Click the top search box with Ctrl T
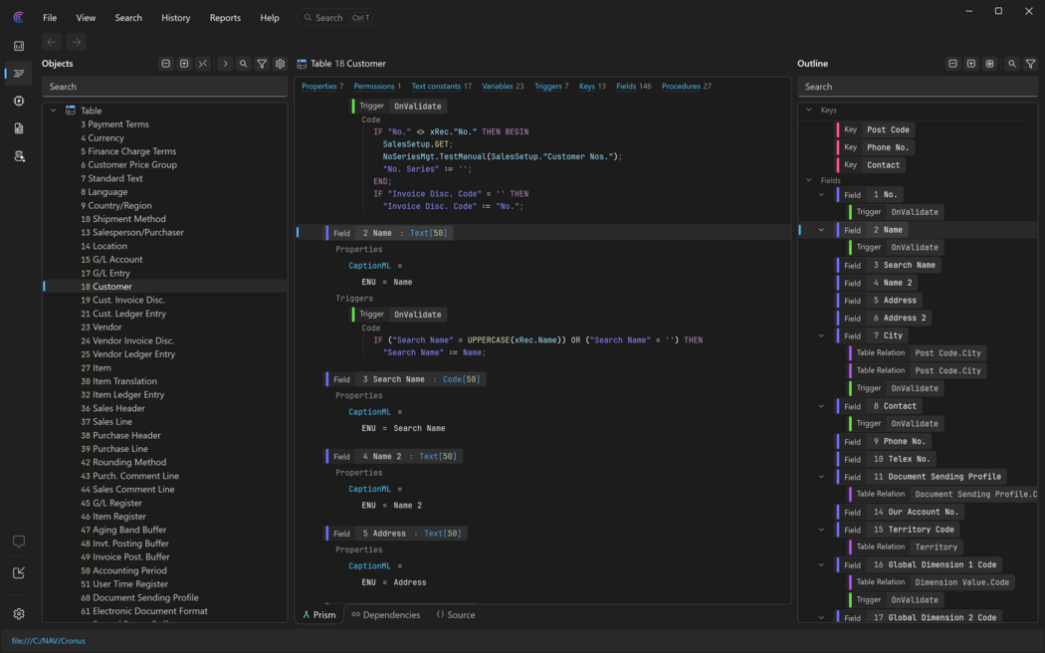The width and height of the screenshot is (1045, 653). [338, 18]
